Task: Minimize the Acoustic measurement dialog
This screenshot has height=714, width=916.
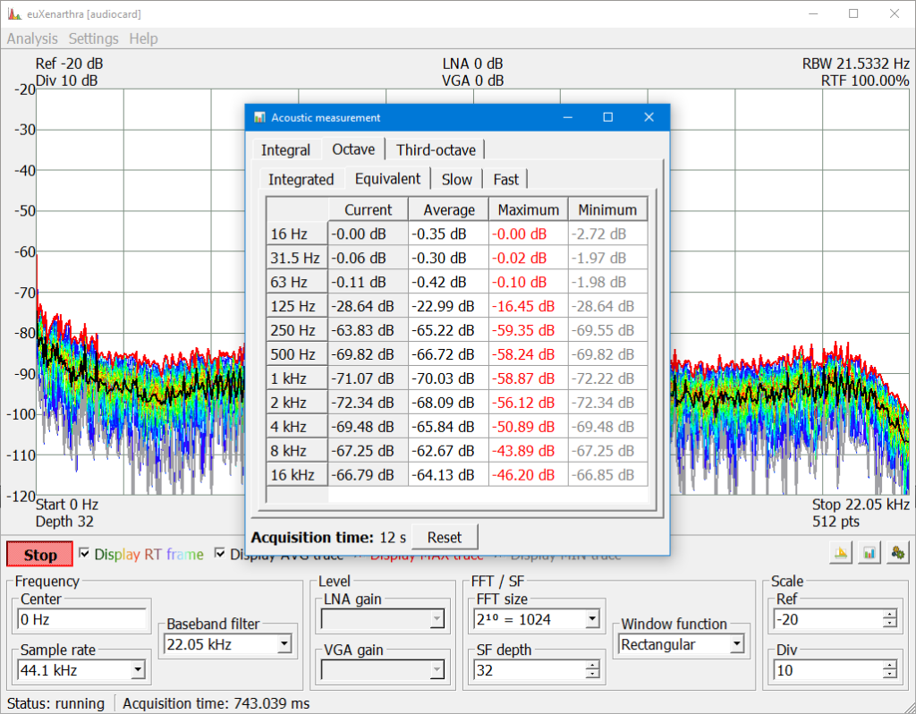Action: click(x=566, y=117)
